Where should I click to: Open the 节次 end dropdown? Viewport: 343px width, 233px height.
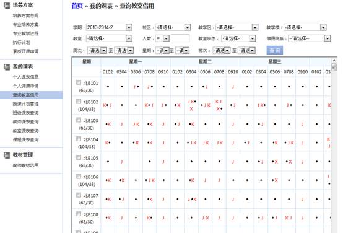pos(246,51)
